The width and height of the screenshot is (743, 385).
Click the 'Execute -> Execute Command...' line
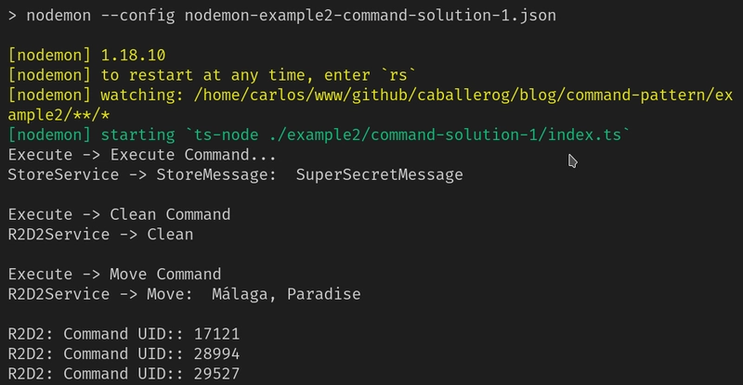(x=142, y=155)
